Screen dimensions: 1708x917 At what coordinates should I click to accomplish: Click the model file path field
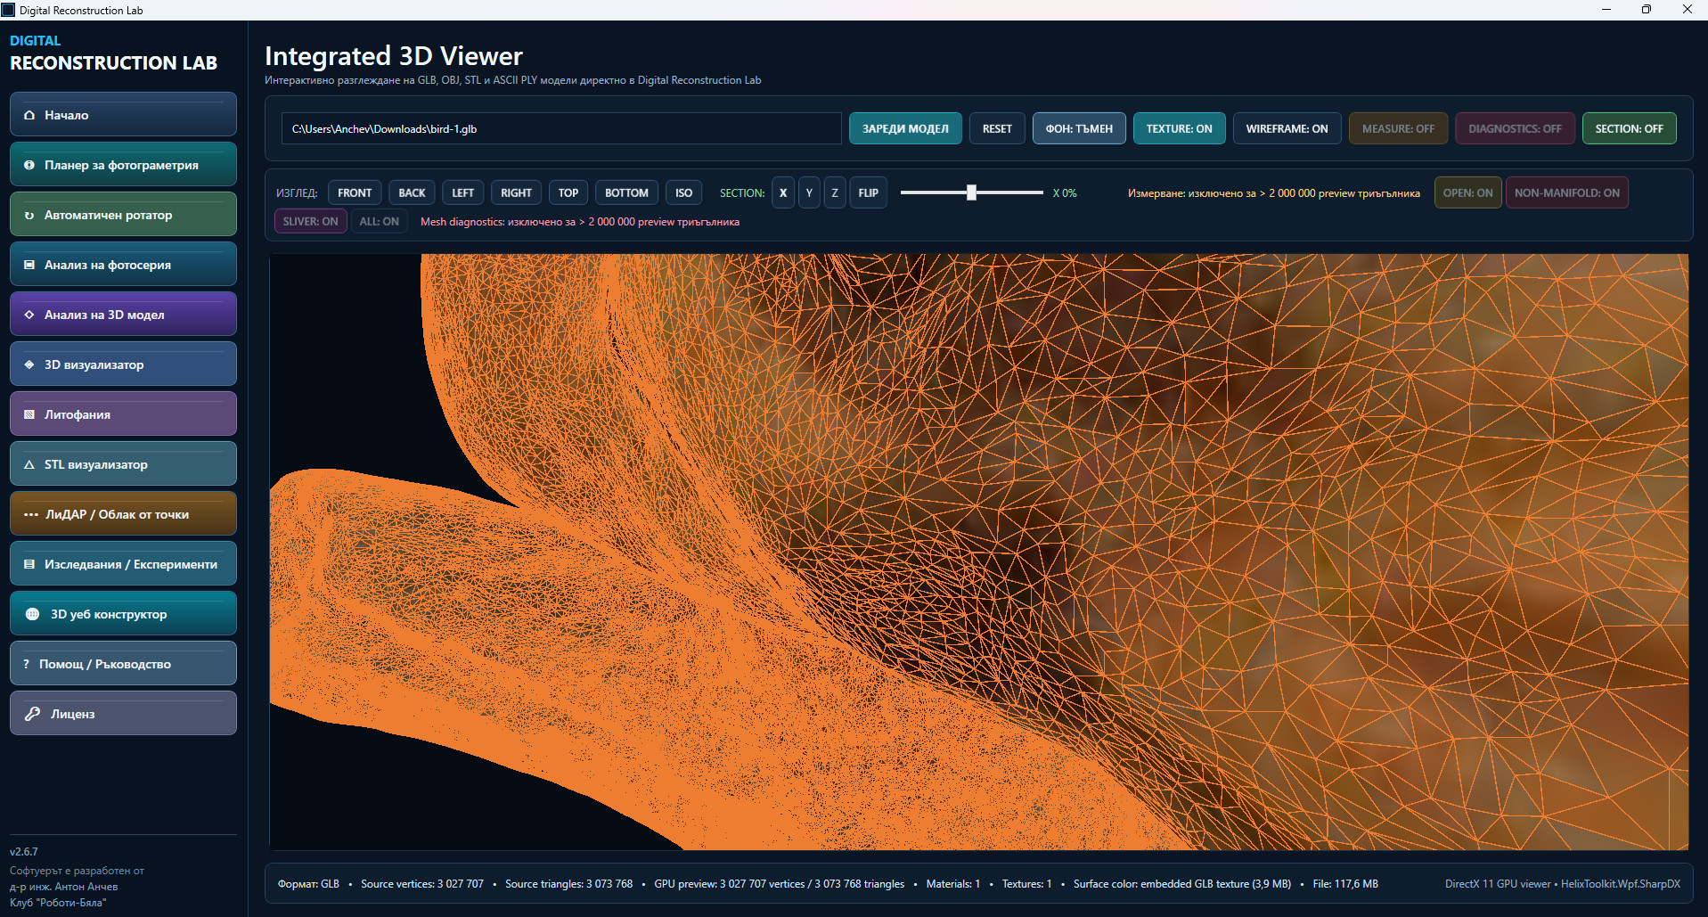click(561, 128)
